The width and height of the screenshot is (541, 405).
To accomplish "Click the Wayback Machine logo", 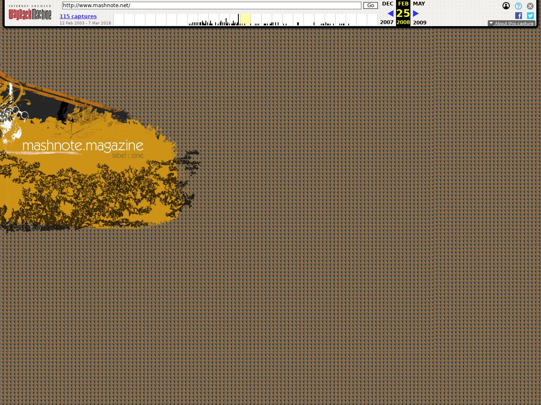I will click(30, 13).
